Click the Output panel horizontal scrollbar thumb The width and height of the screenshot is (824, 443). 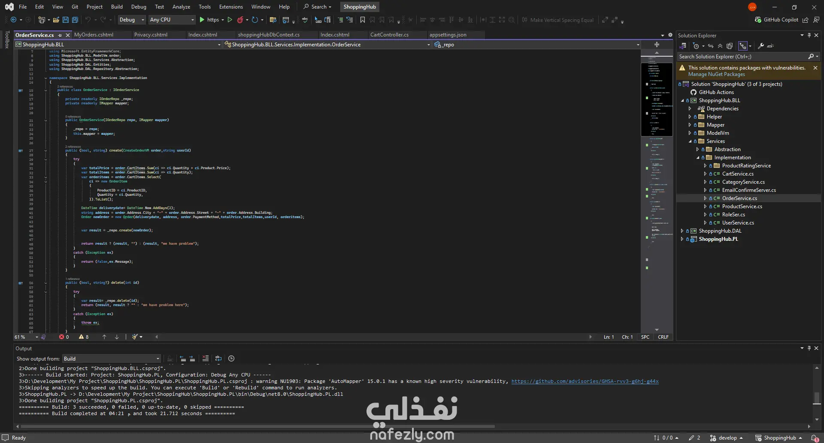257,427
